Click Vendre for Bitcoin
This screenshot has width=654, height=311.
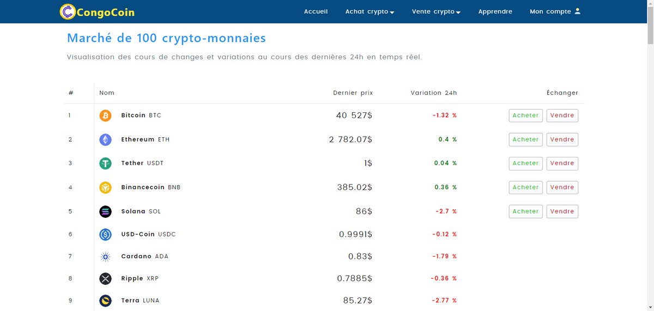point(562,115)
